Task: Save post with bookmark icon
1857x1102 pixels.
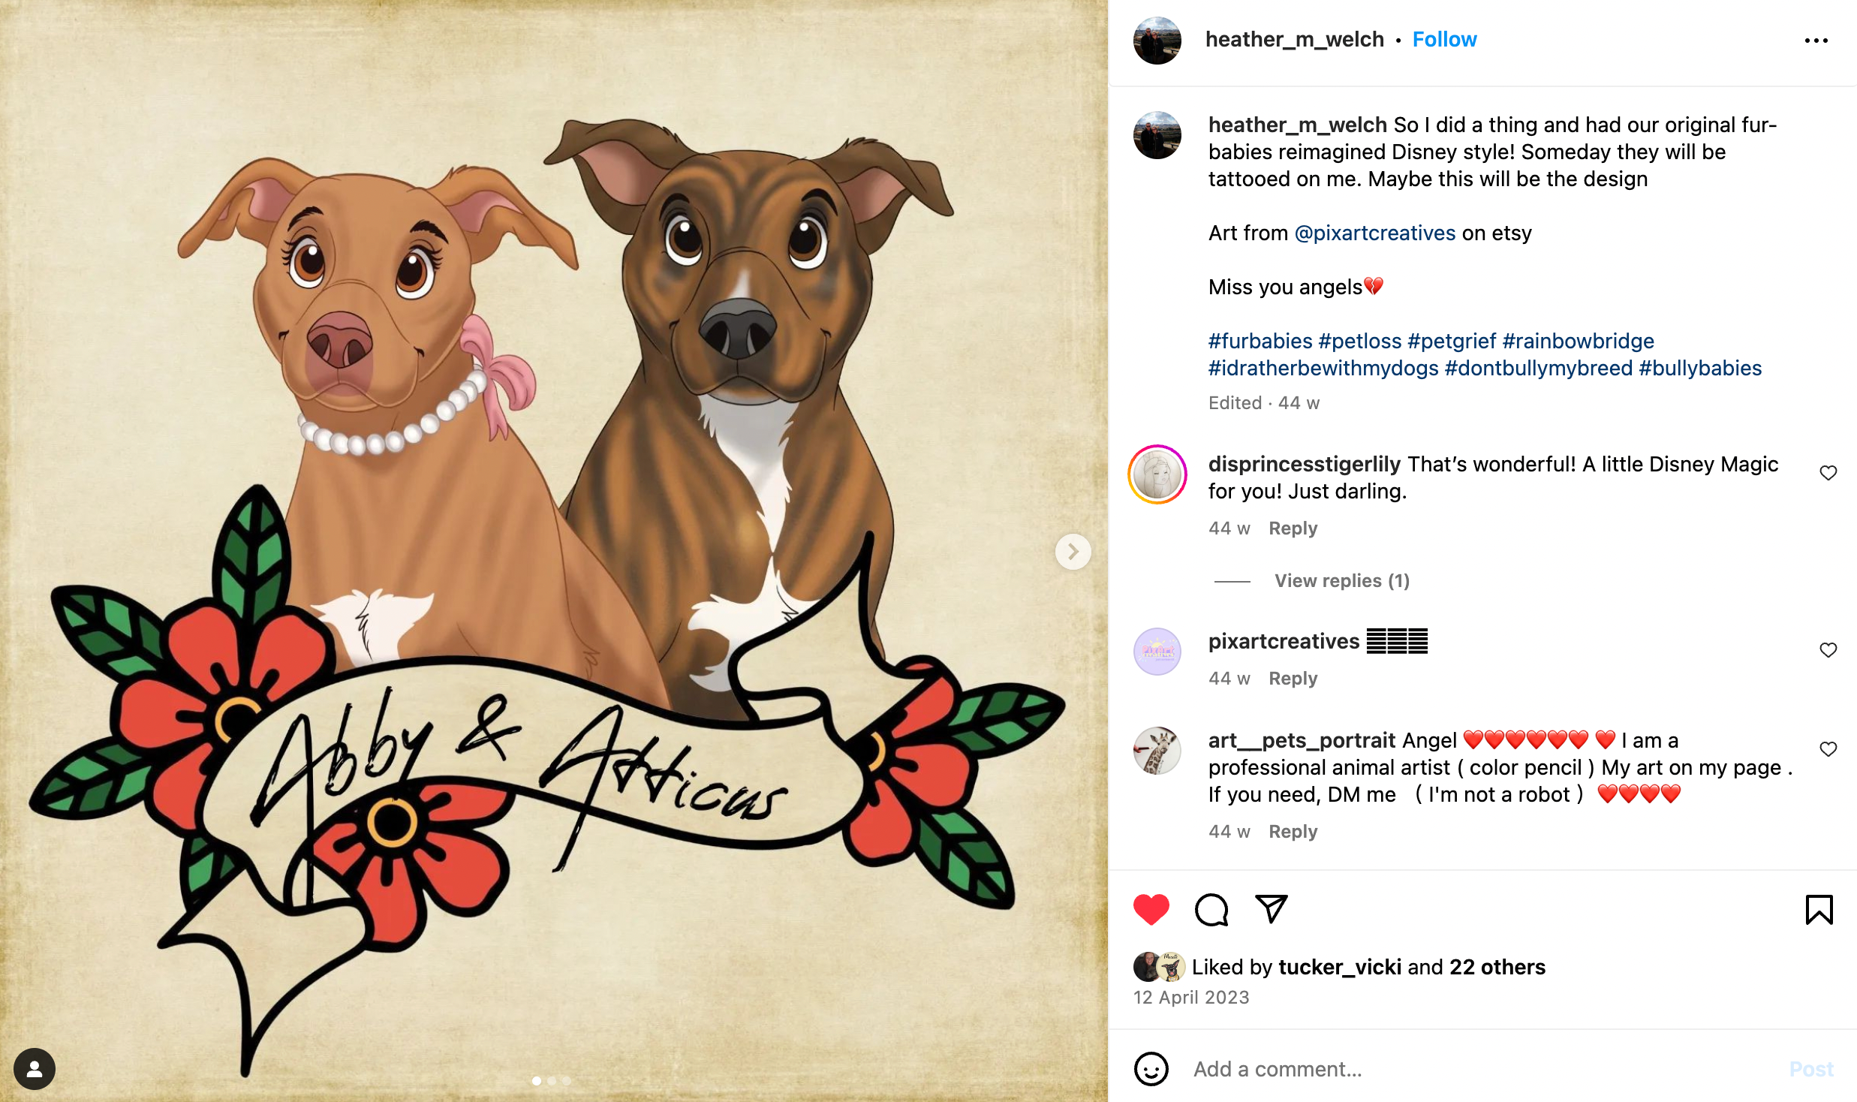Action: 1819,910
